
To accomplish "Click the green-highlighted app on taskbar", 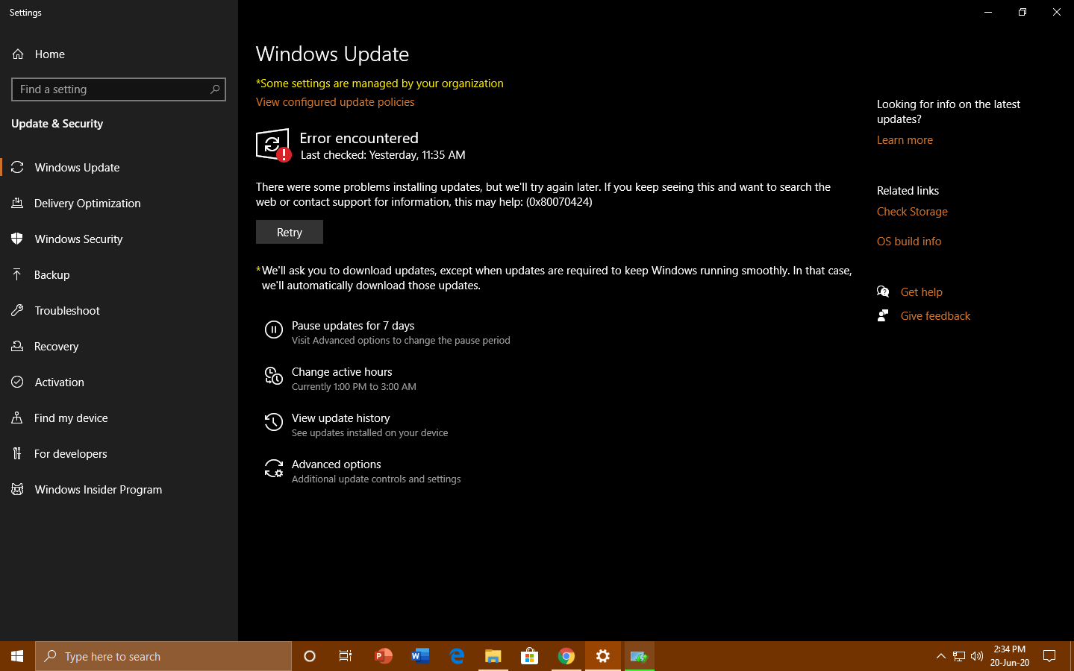I will 640,656.
